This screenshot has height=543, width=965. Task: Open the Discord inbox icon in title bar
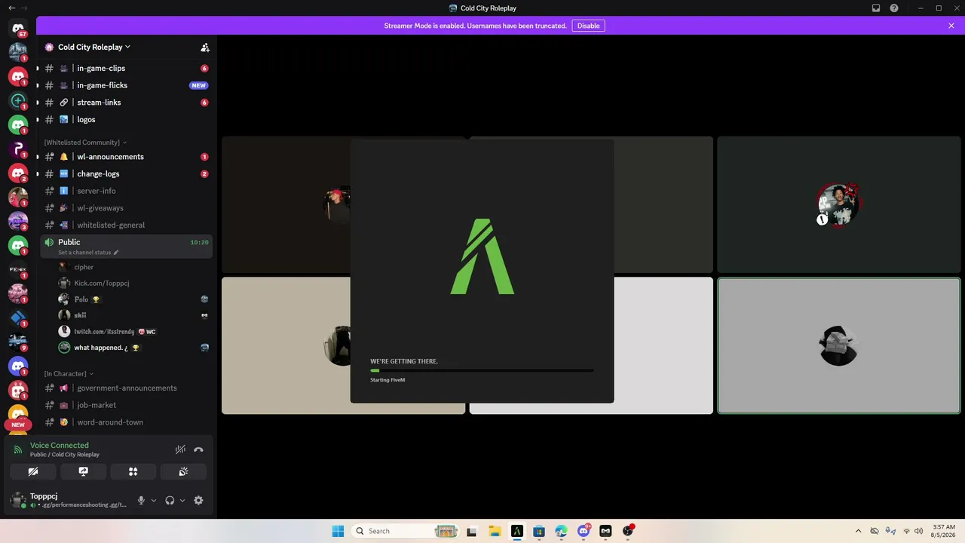(x=876, y=8)
